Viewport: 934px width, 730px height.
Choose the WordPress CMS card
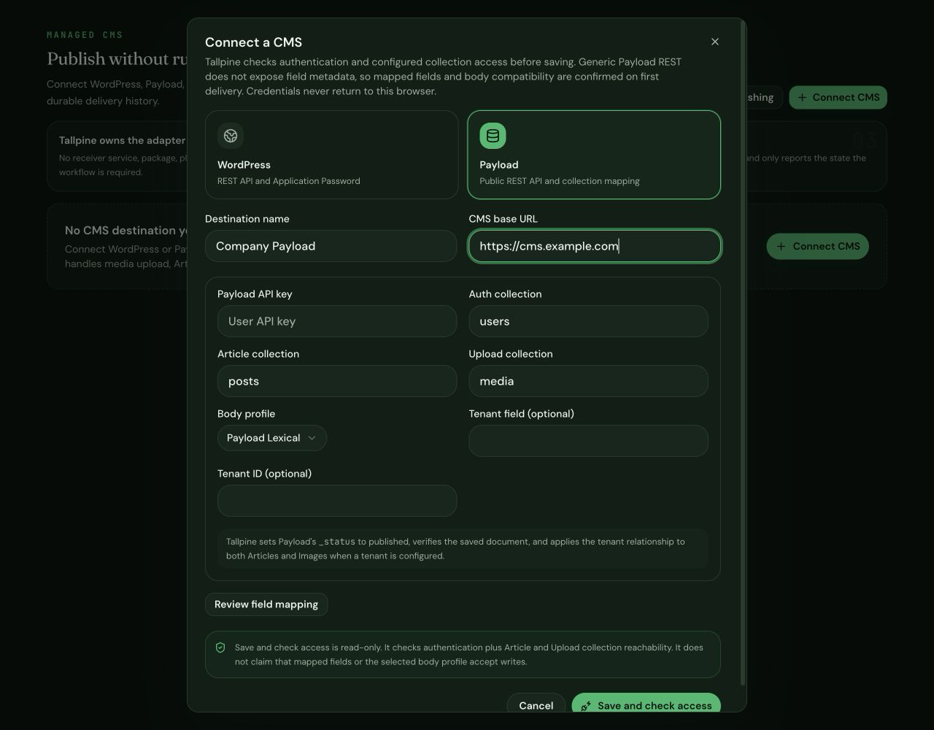click(x=332, y=155)
